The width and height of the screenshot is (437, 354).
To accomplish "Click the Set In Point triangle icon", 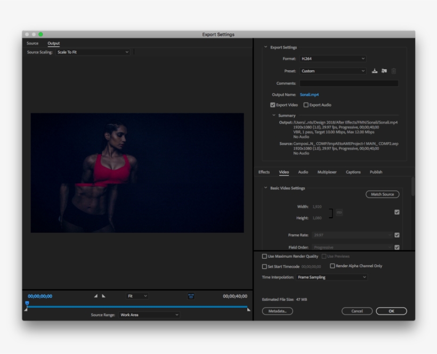I will click(x=95, y=296).
